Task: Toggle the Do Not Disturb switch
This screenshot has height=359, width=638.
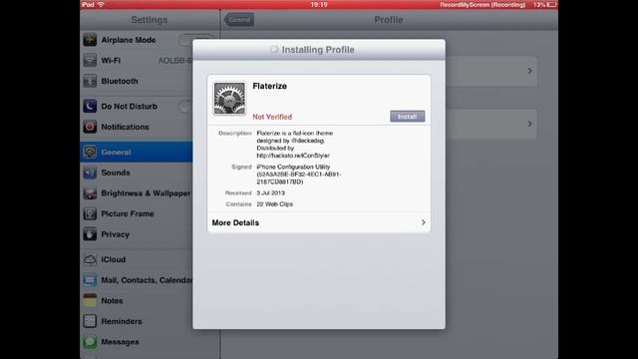Action: 186,107
